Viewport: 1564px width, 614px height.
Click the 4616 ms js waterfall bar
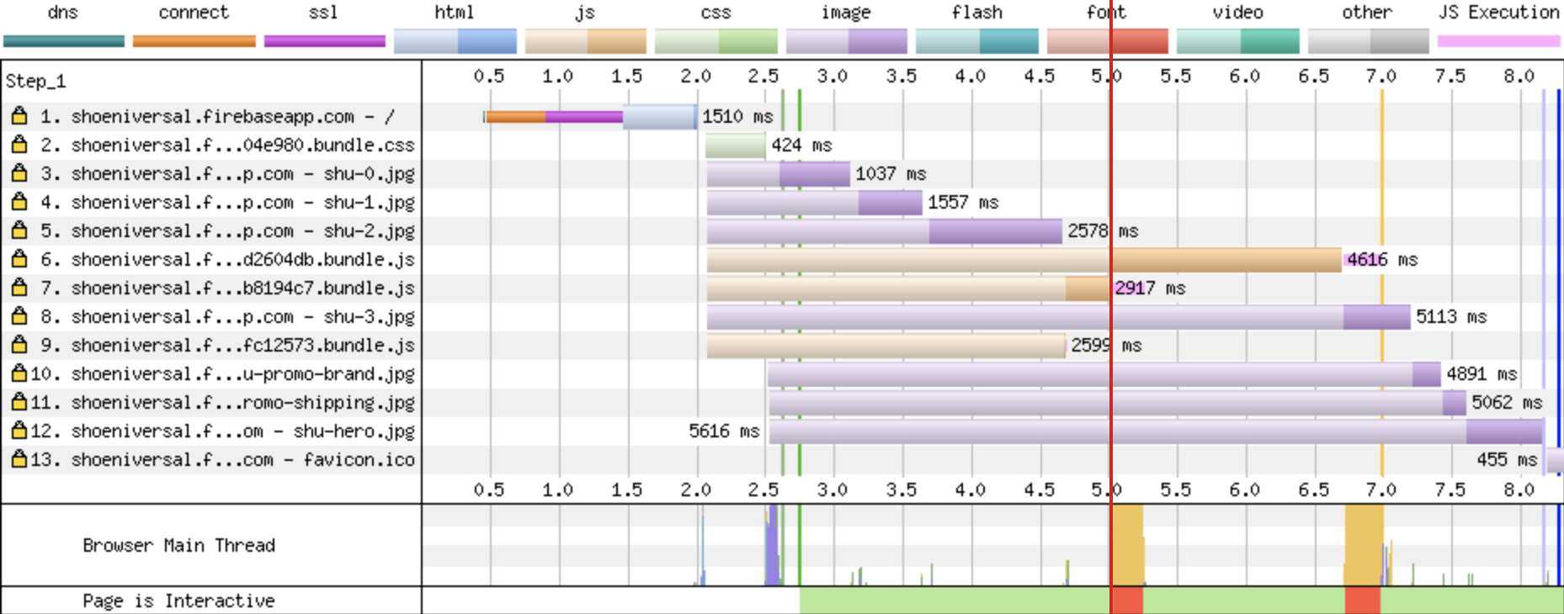coord(1024,259)
